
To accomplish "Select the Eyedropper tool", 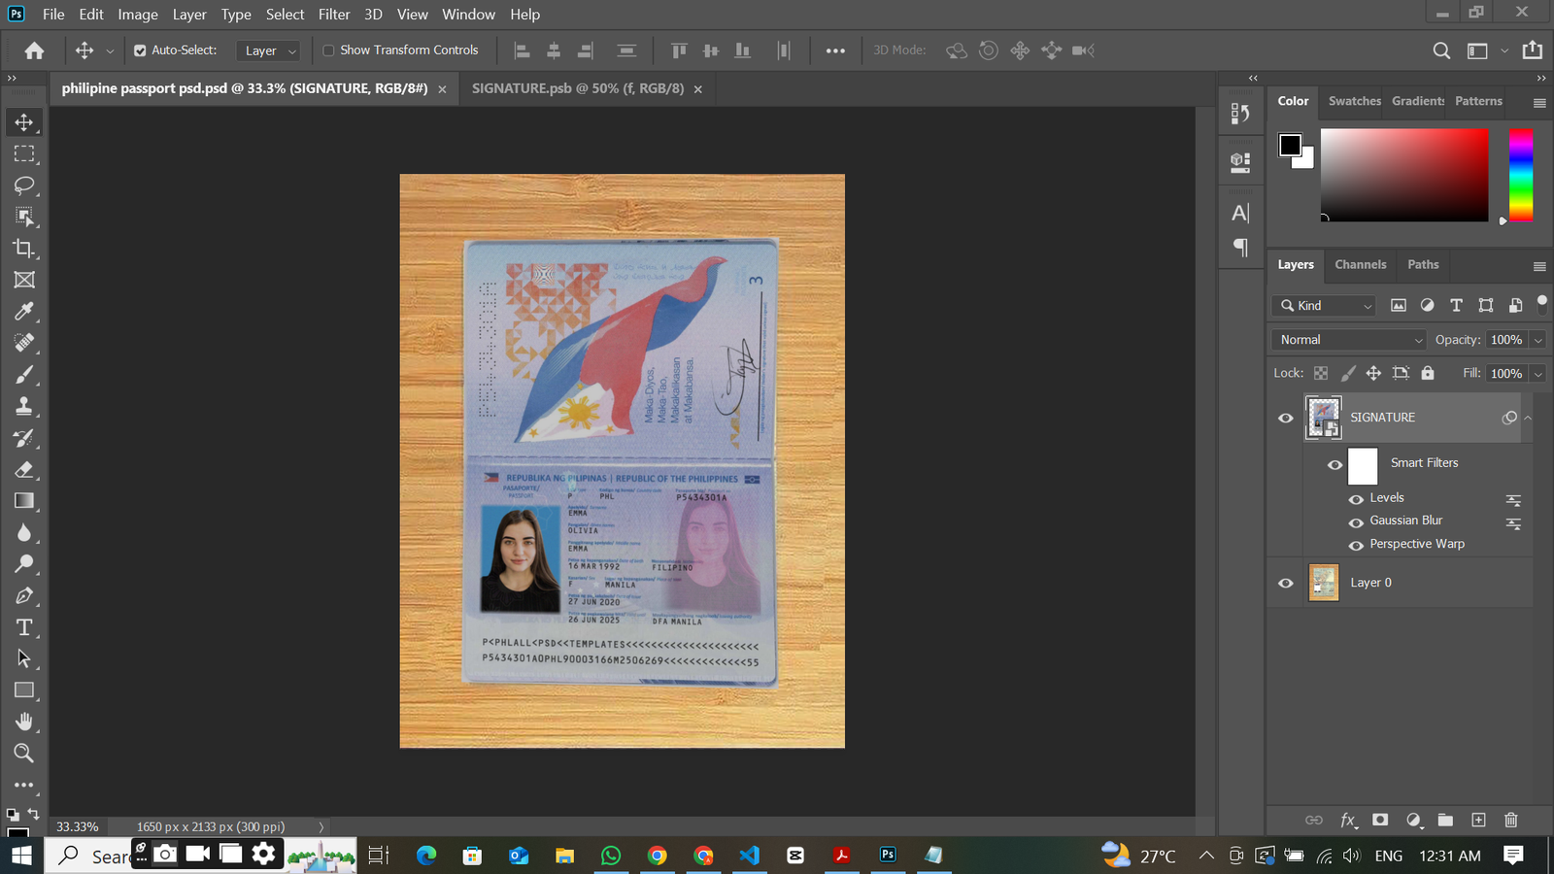I will [24, 312].
